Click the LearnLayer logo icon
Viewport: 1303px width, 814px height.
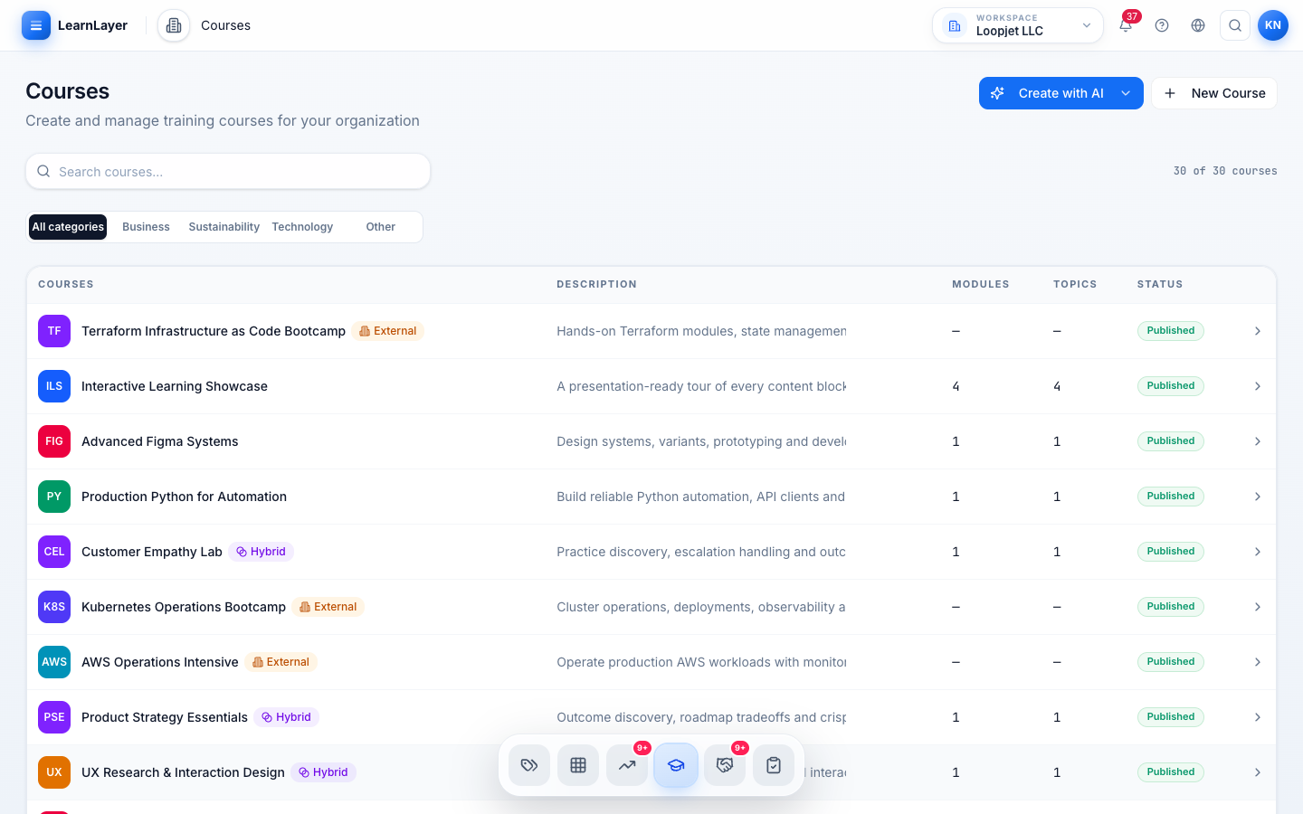click(x=36, y=25)
